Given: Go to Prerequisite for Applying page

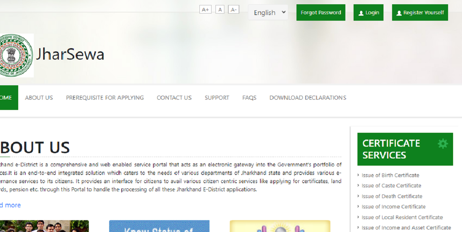Looking at the screenshot, I should [105, 97].
